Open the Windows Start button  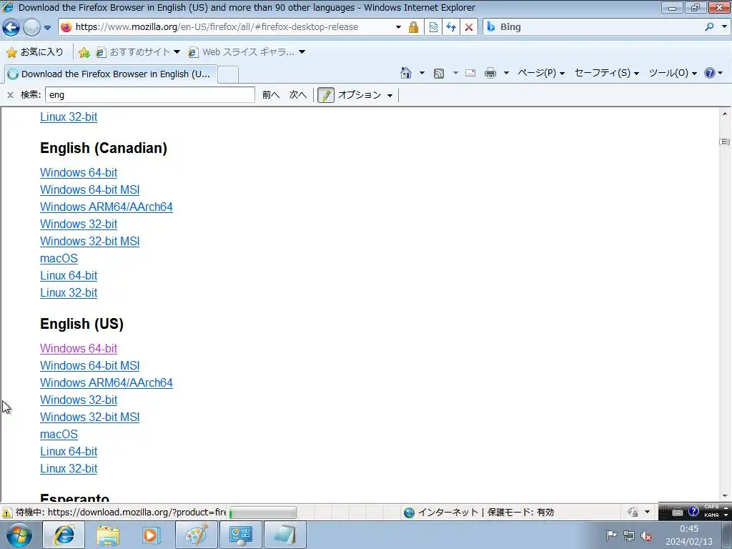pos(19,535)
